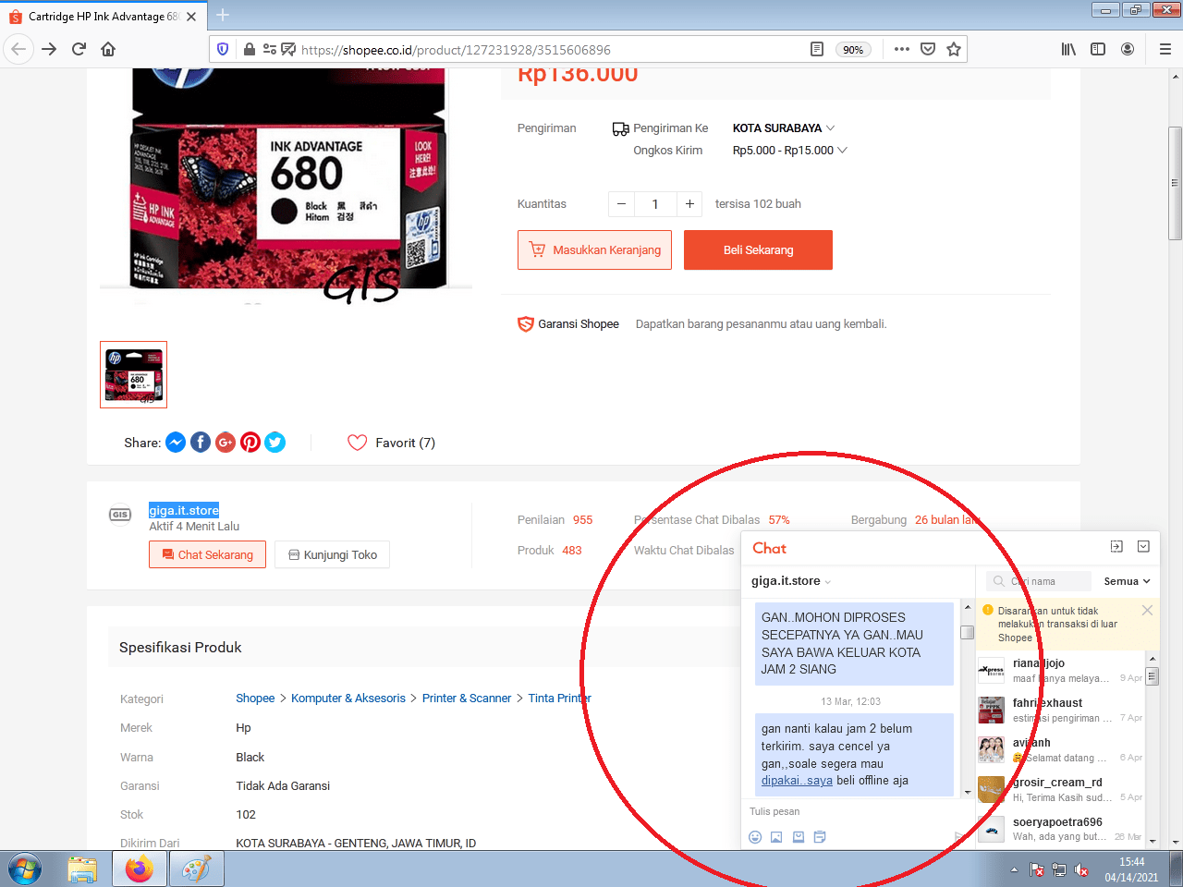Close the Cartridge HP Ink Advantage tab
Screen dimensions: 1183x887
(191, 17)
